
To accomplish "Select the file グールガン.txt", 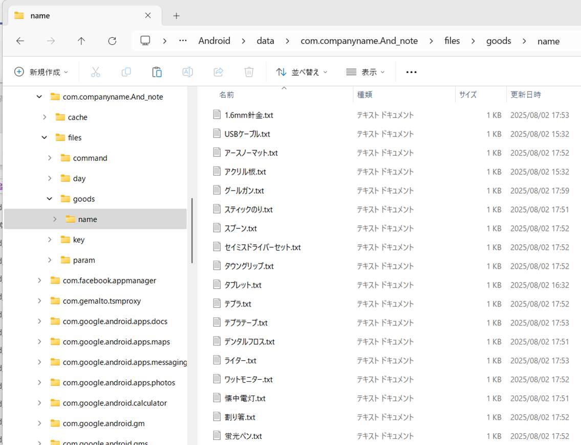I will [x=244, y=191].
